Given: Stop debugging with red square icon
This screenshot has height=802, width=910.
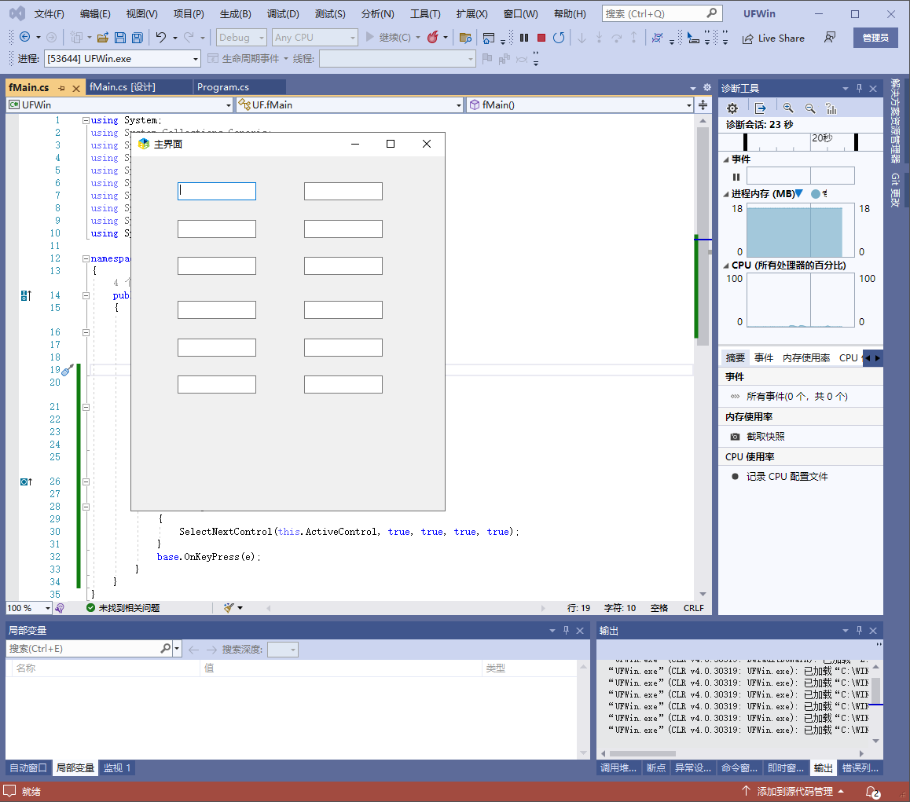Looking at the screenshot, I should coord(541,38).
